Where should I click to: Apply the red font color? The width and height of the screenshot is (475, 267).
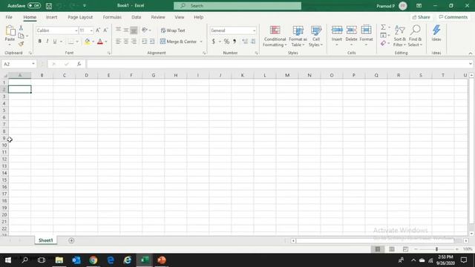tap(100, 42)
